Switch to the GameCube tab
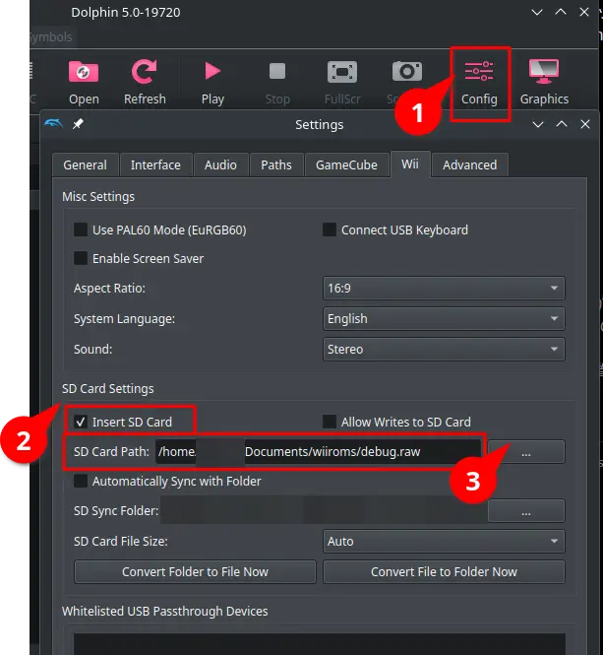This screenshot has height=655, width=603. point(346,164)
